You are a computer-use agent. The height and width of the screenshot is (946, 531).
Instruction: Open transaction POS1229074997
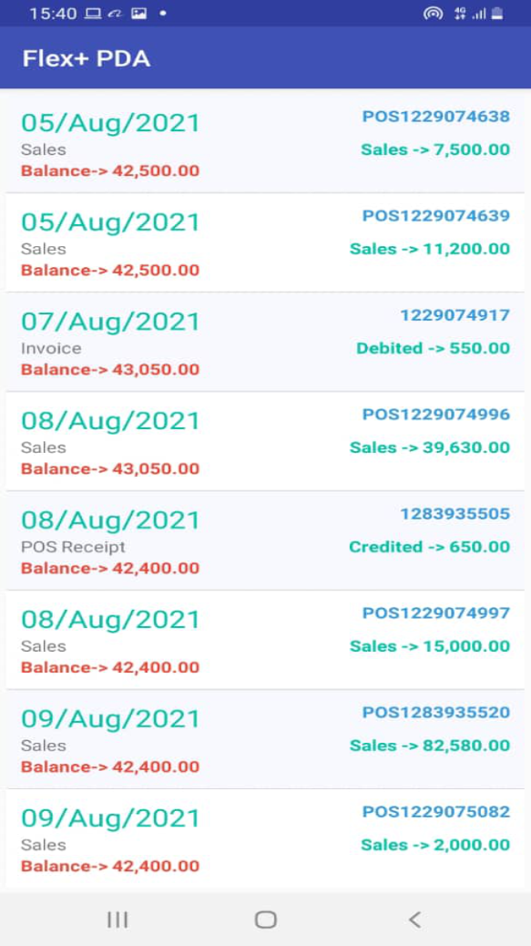pos(265,640)
